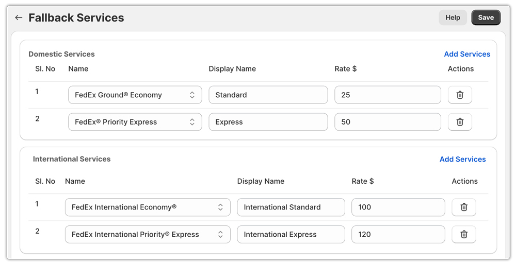
Task: Delete the FedEx Ground Economy service row
Action: click(460, 95)
